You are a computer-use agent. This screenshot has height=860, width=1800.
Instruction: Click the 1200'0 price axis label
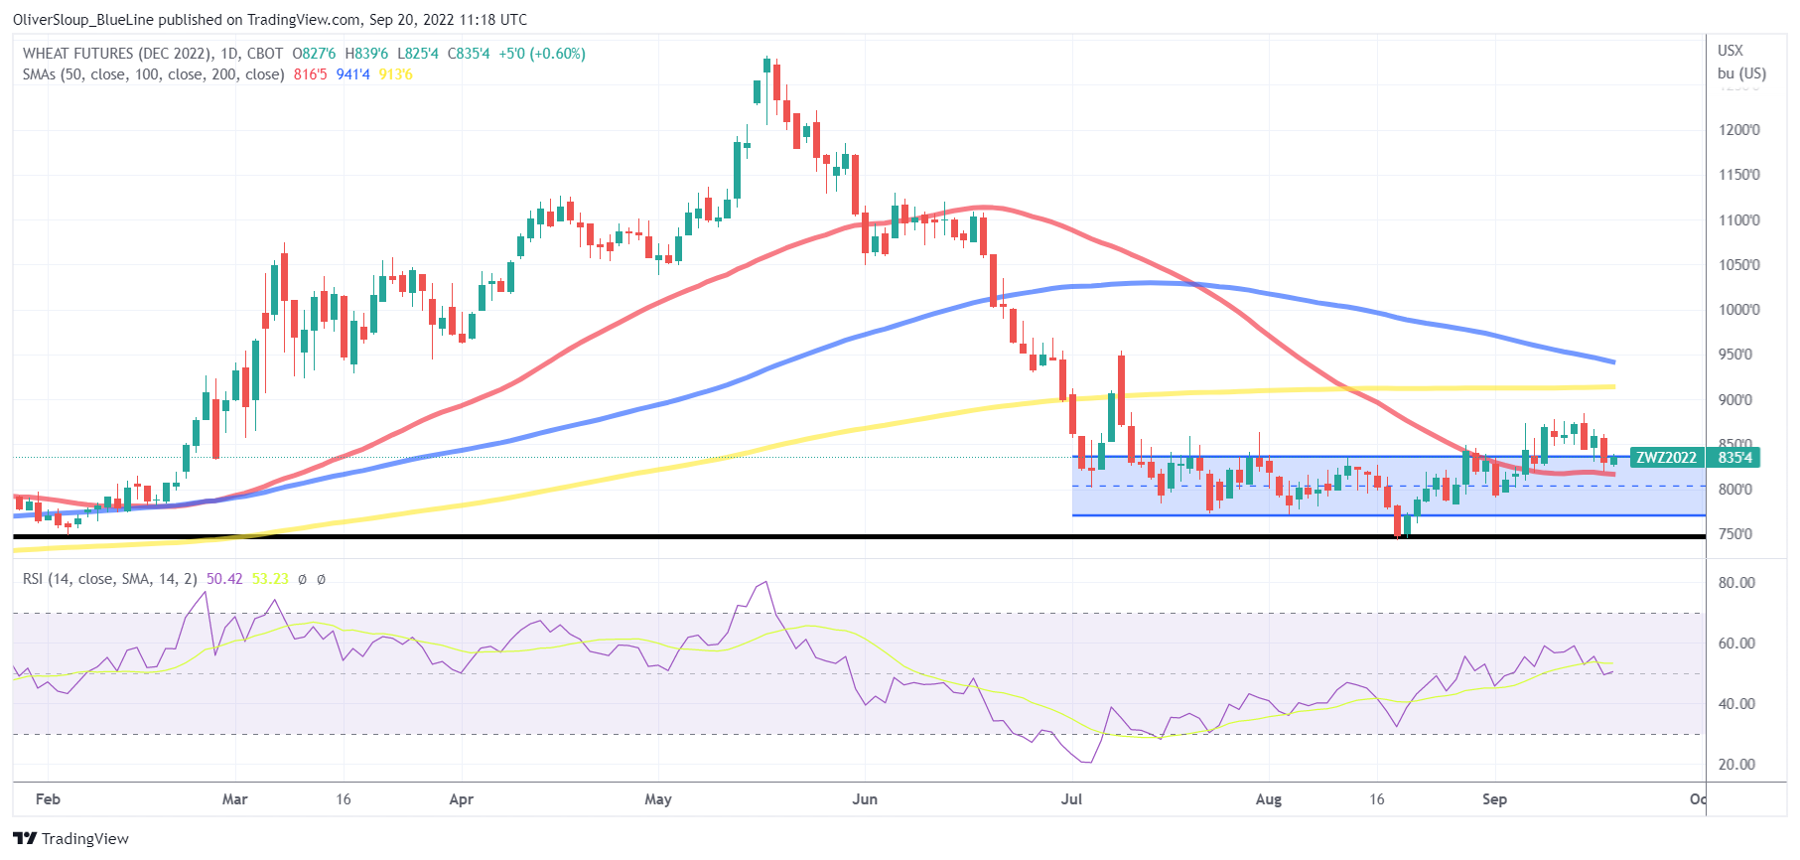pos(1739,130)
